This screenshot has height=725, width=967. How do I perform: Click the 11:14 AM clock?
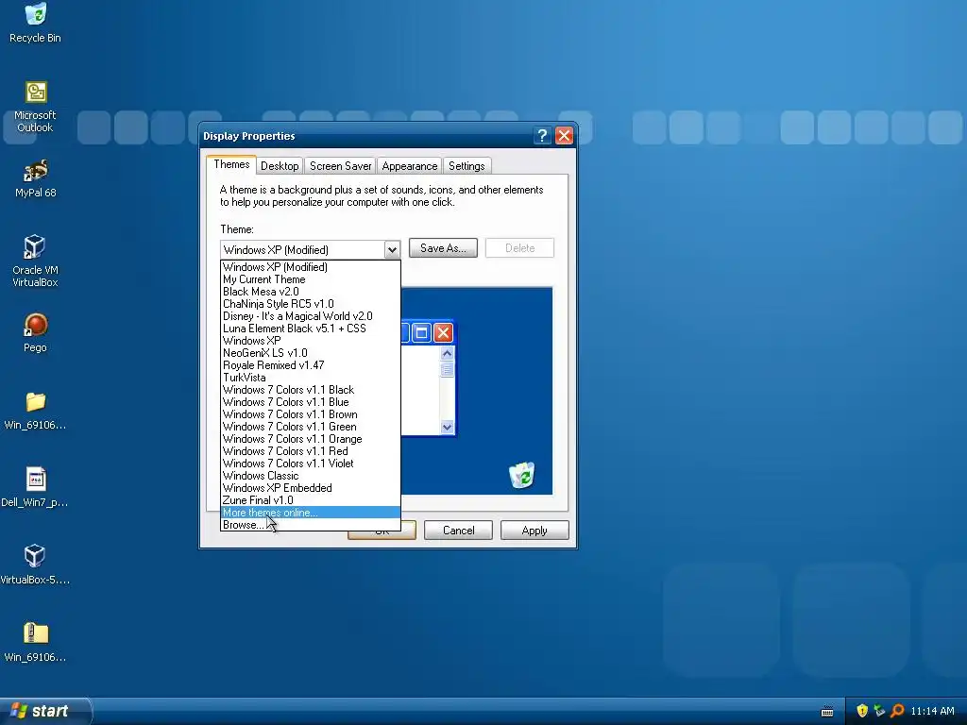pos(932,711)
